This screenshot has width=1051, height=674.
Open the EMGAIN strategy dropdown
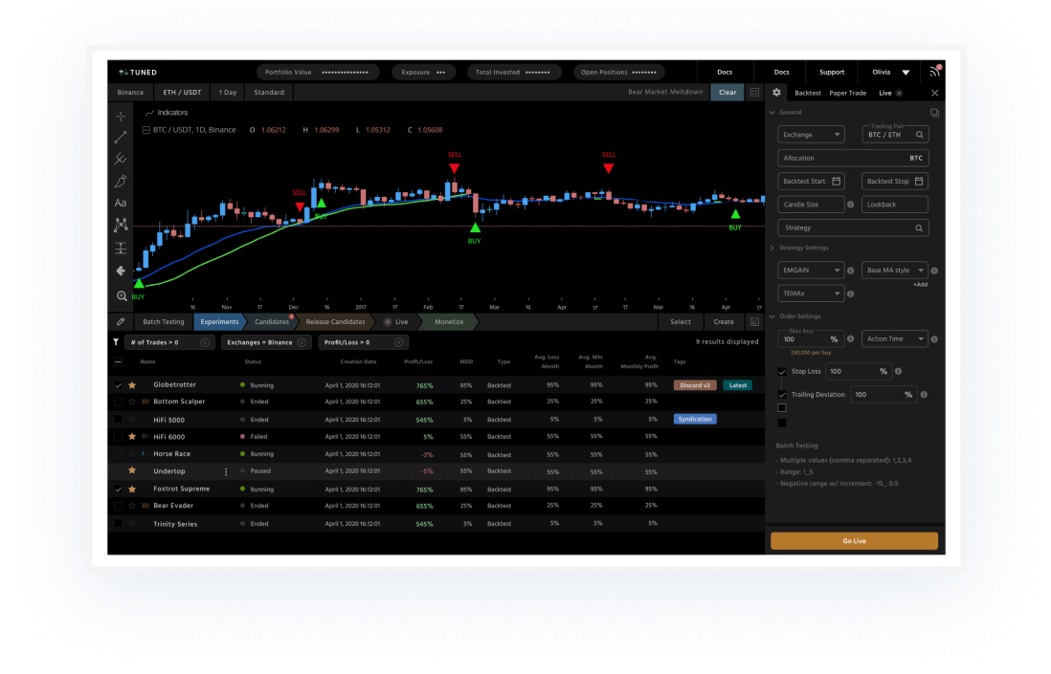[x=811, y=271]
